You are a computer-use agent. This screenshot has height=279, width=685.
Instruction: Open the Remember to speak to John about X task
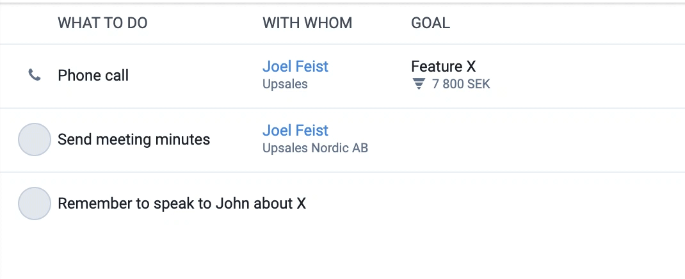182,203
